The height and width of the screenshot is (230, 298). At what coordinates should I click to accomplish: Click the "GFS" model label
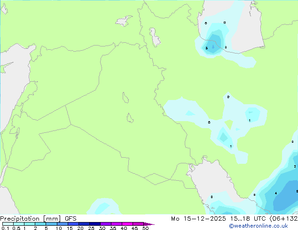click(x=71, y=219)
